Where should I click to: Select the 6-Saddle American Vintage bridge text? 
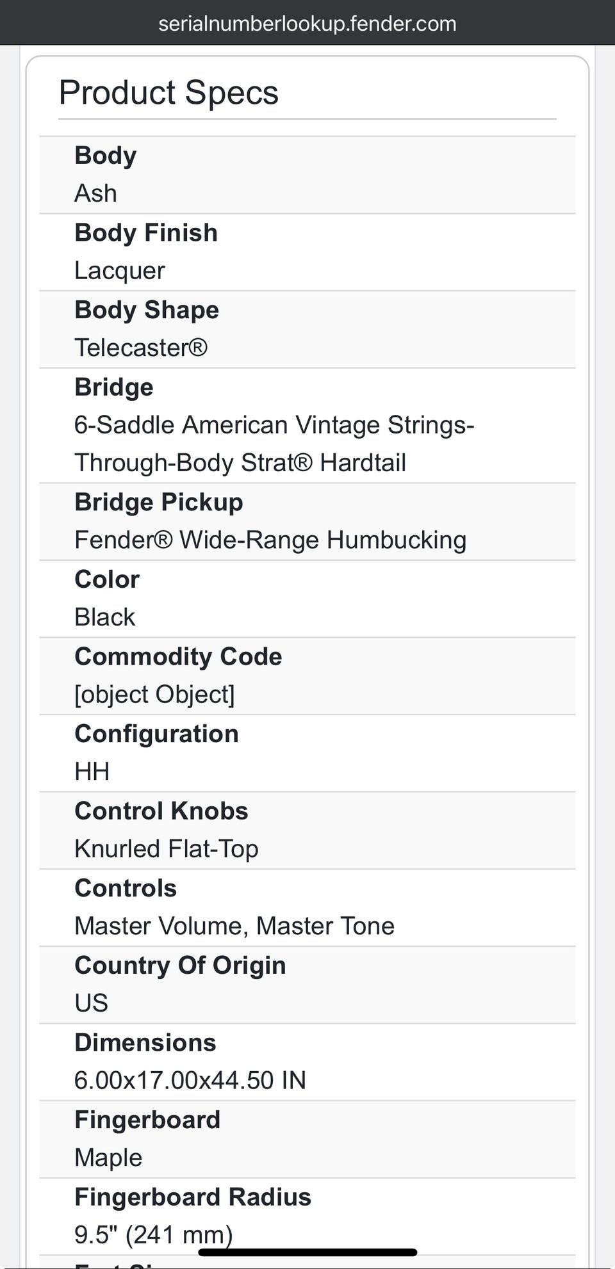274,443
